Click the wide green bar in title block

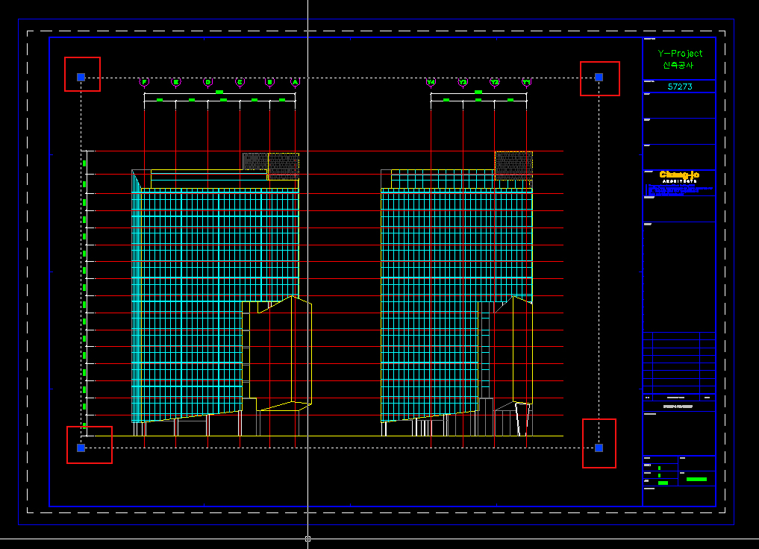[696, 480]
